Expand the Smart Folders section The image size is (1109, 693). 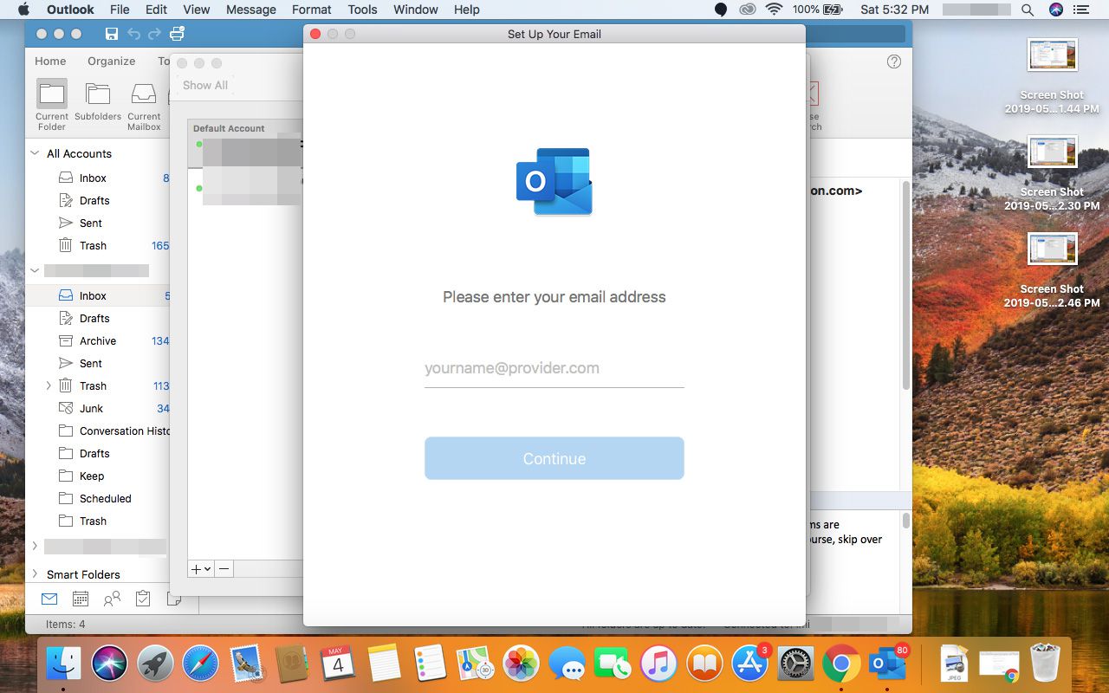tap(36, 573)
